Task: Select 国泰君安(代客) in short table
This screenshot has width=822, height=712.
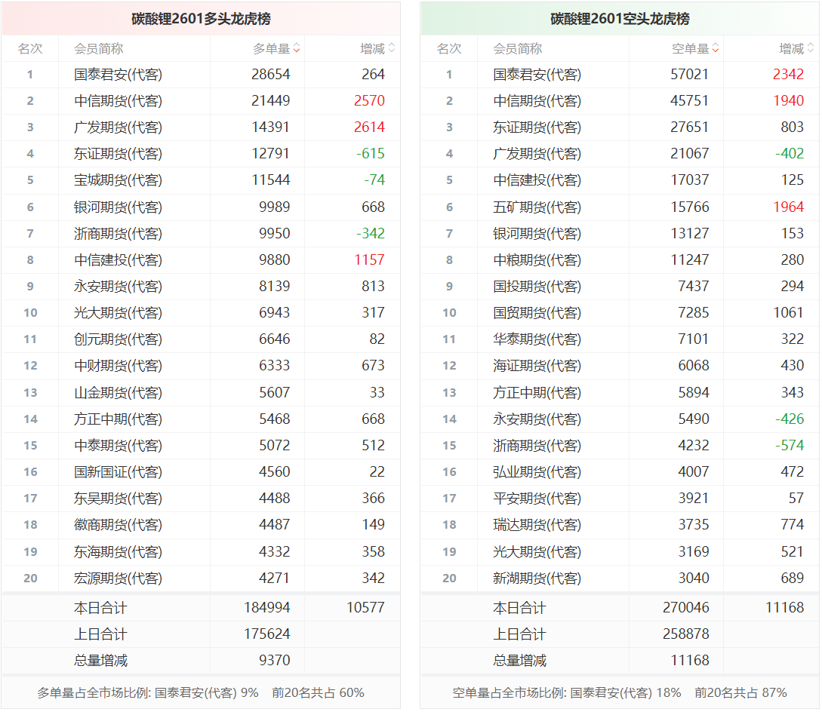Action: point(537,75)
